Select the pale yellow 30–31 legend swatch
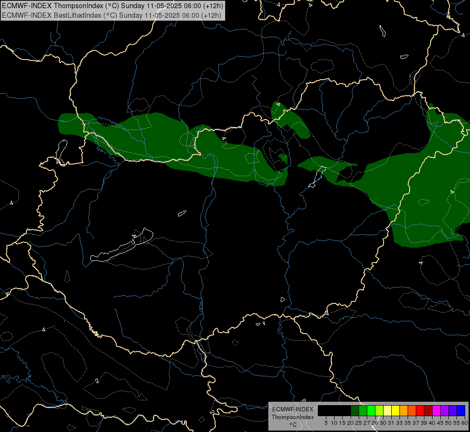Viewport: 470px width, 432px height. (387, 410)
